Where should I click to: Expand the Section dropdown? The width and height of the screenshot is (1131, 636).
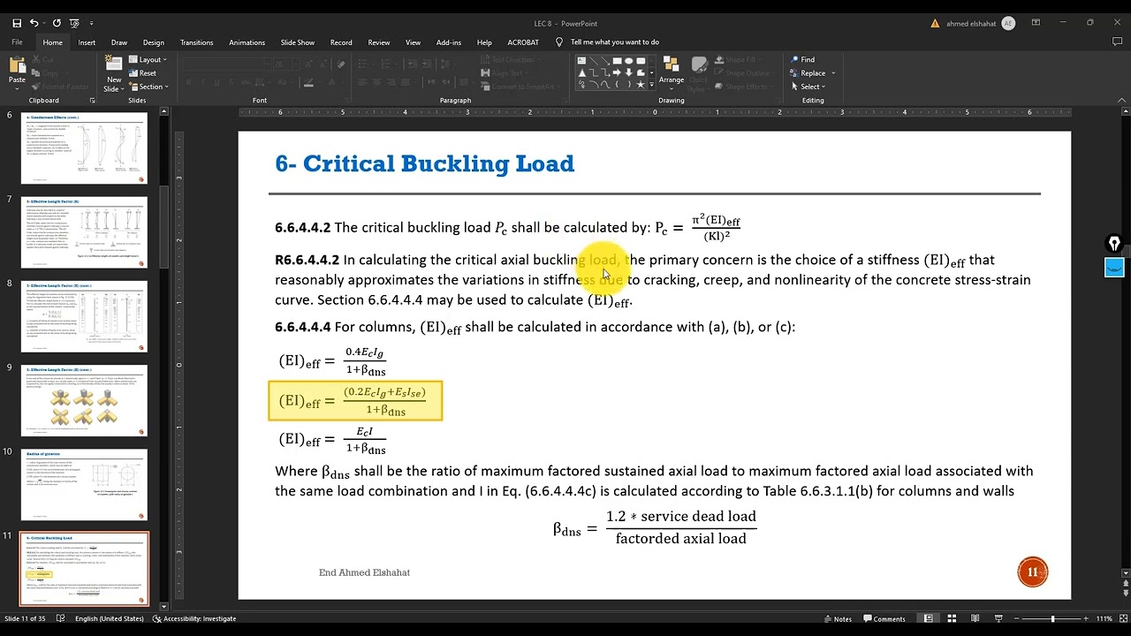148,87
